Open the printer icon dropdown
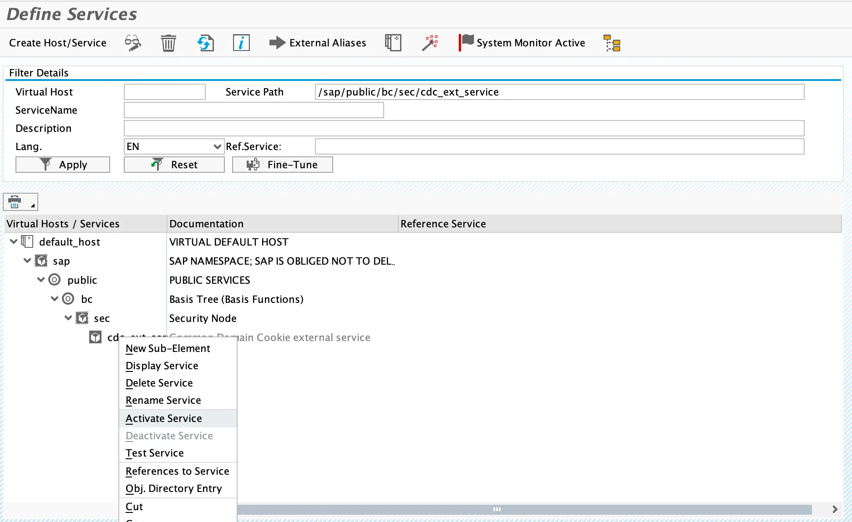 pos(20,202)
